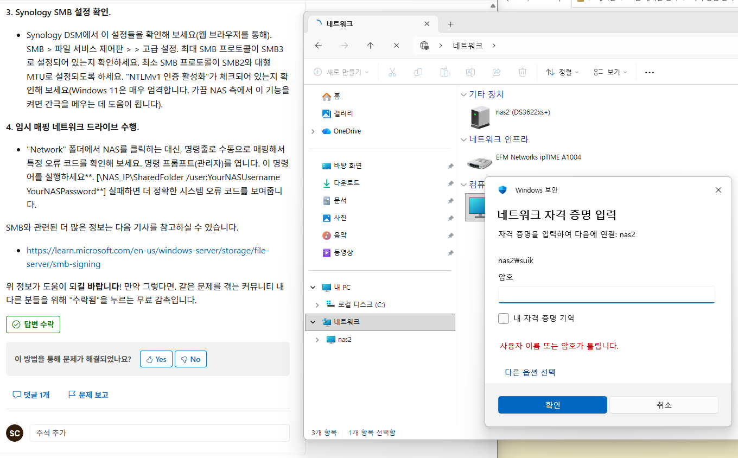Open the learn.microsoft.com smb-signing link
This screenshot has width=738, height=458.
pyautogui.click(x=148, y=257)
